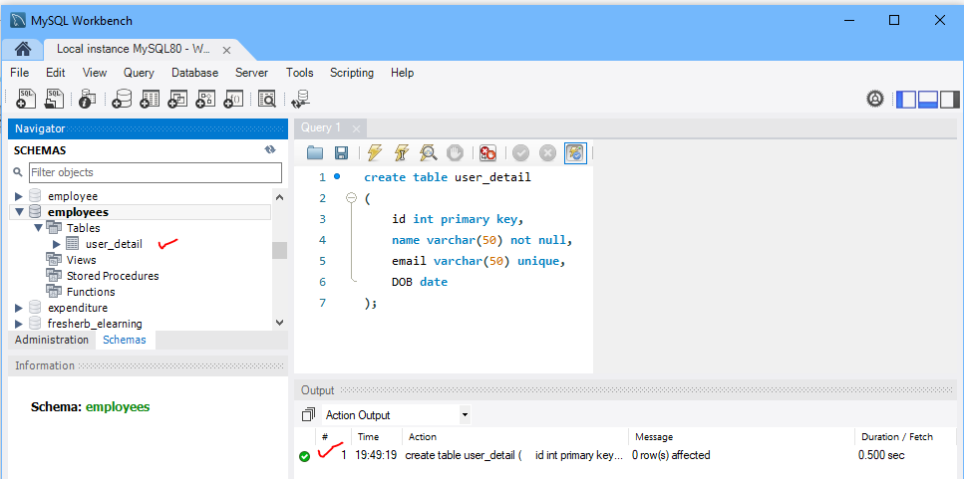Select the Views tree node
The image size is (964, 479).
(81, 260)
